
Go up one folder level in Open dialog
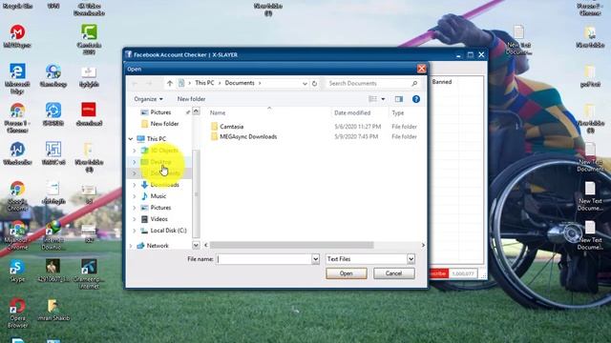coord(170,83)
